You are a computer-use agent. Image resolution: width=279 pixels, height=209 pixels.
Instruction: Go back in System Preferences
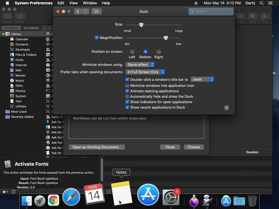tap(78, 11)
